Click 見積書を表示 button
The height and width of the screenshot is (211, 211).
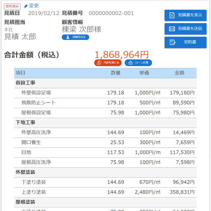(186, 15)
